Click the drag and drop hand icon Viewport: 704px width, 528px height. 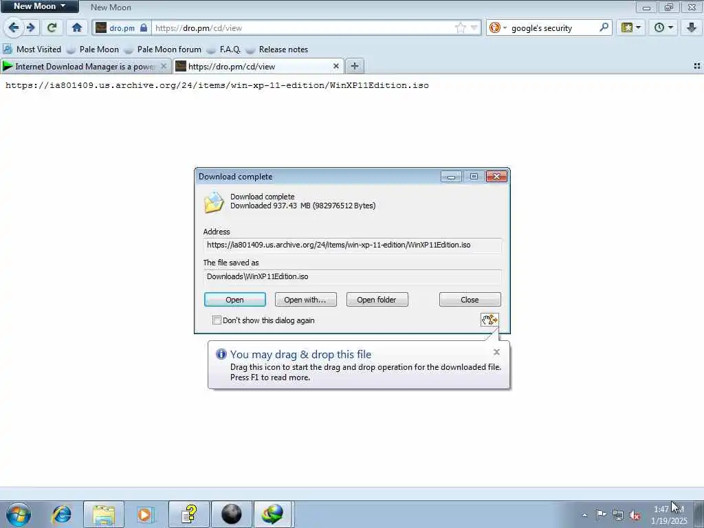[x=489, y=320]
